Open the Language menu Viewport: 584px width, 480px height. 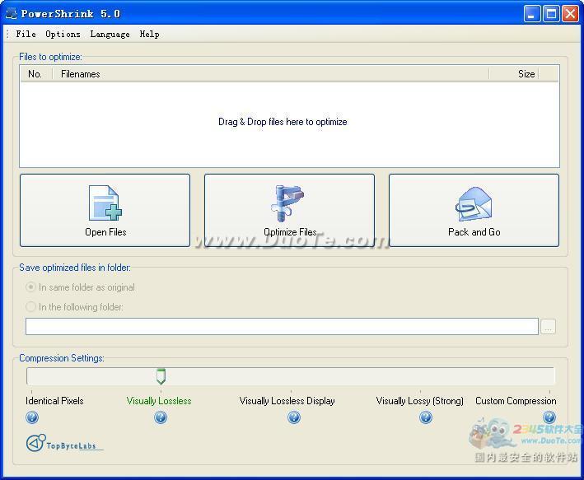pyautogui.click(x=110, y=34)
